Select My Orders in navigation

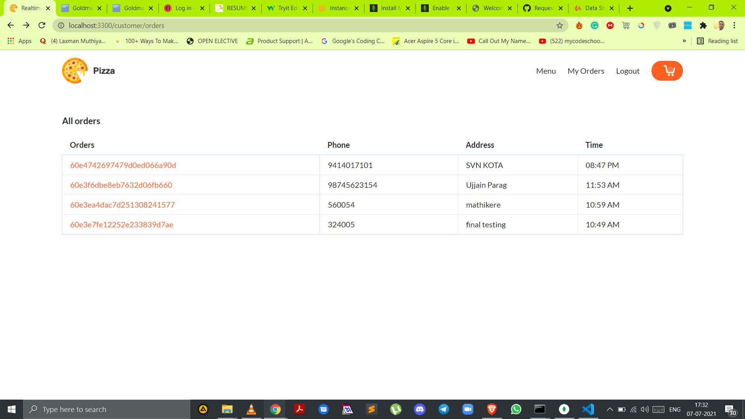click(x=586, y=71)
